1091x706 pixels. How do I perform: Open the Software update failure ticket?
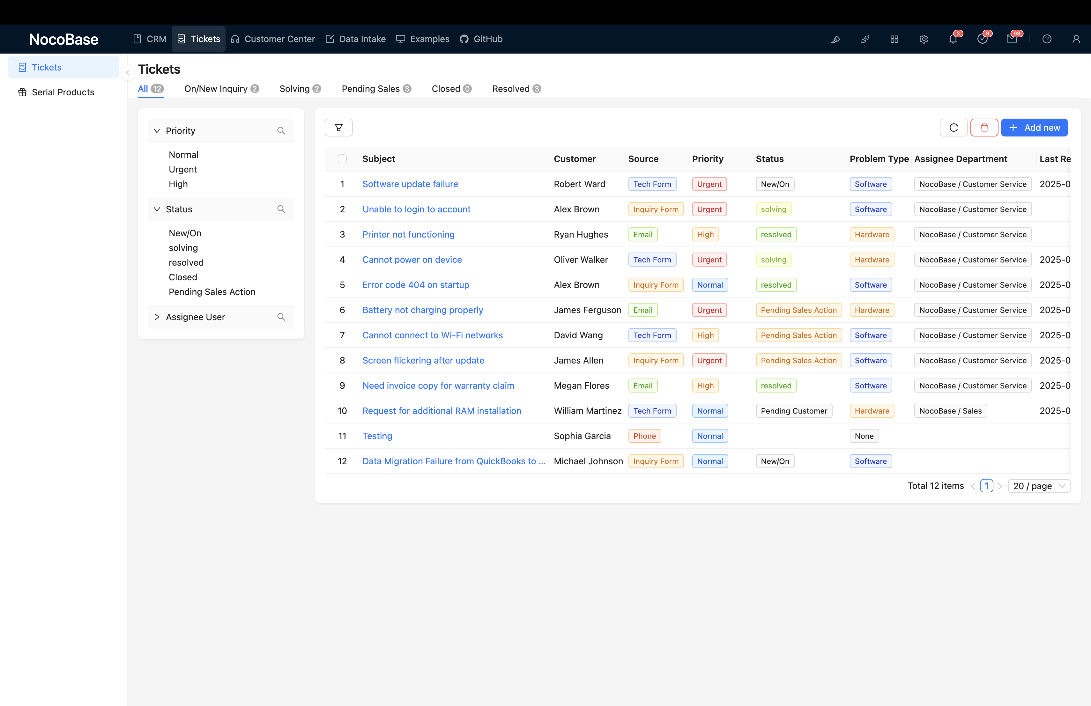(410, 184)
